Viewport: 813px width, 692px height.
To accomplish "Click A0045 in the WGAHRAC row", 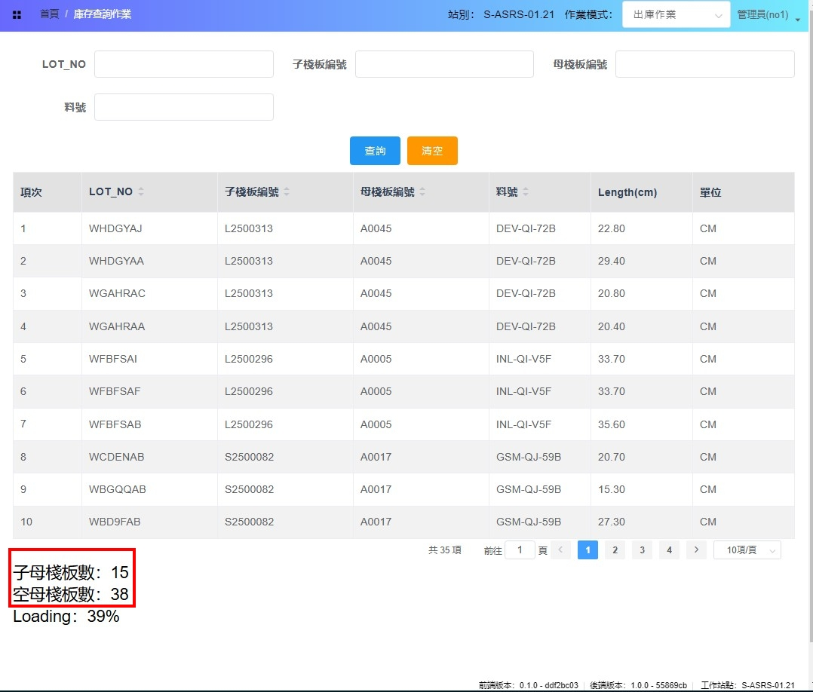I will (x=376, y=293).
